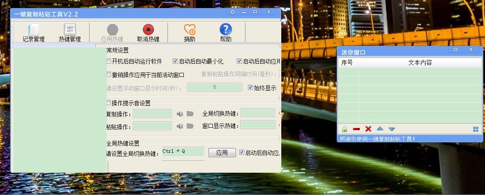Play the 复制操作 sound via speaker icon
The image size is (485, 195).
[180, 114]
